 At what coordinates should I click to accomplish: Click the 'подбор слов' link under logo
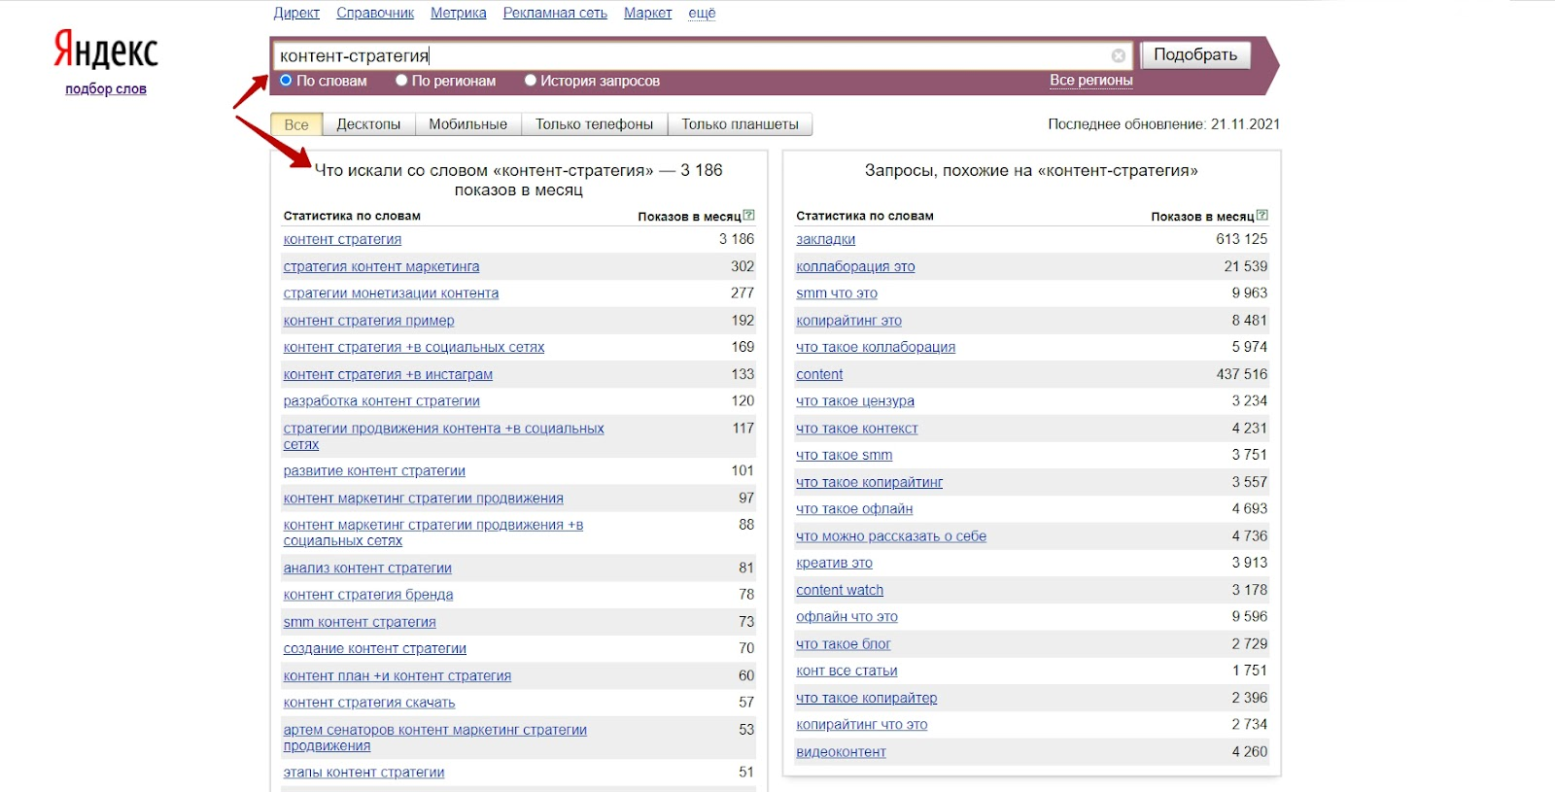click(x=106, y=89)
